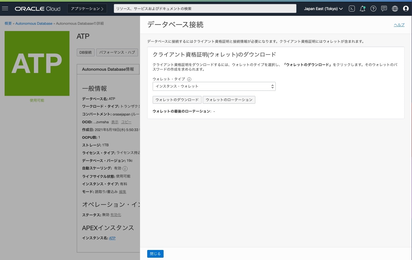Viewport: 412px width, 260px height.
Task: Open the Cloud Shell terminal icon
Action: point(351,8)
